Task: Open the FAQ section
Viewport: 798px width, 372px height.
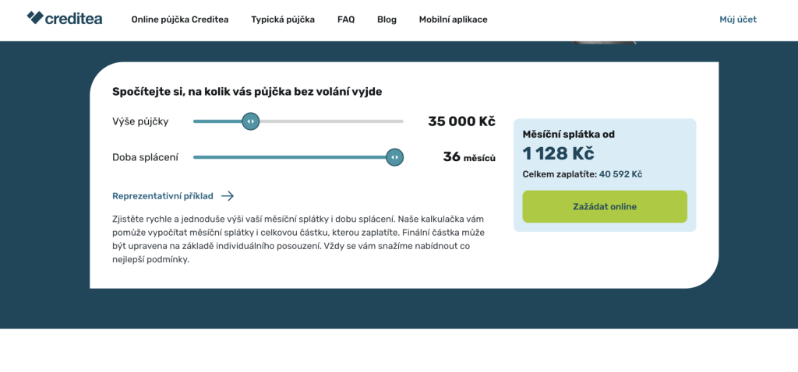Action: (346, 19)
